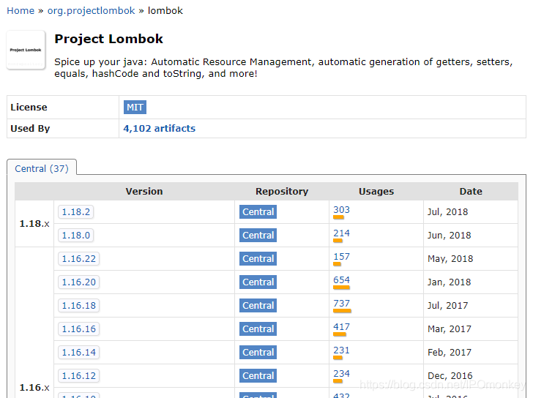Image resolution: width=533 pixels, height=398 pixels.
Task: Open version 1.16.14
Action: coord(79,353)
